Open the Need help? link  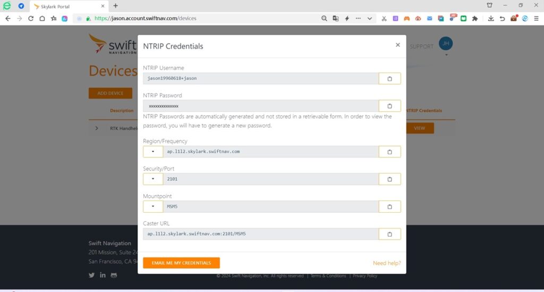click(x=387, y=263)
